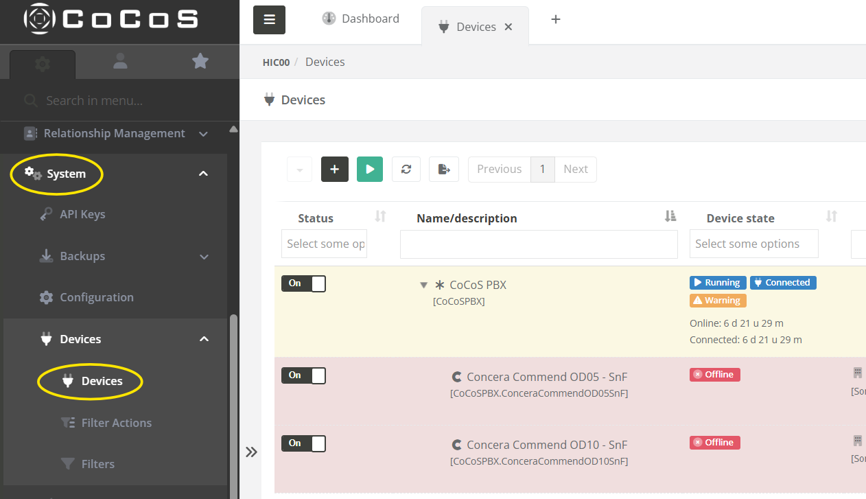Click the Name/description filter input field
Screen dimensions: 866x499
click(x=539, y=244)
